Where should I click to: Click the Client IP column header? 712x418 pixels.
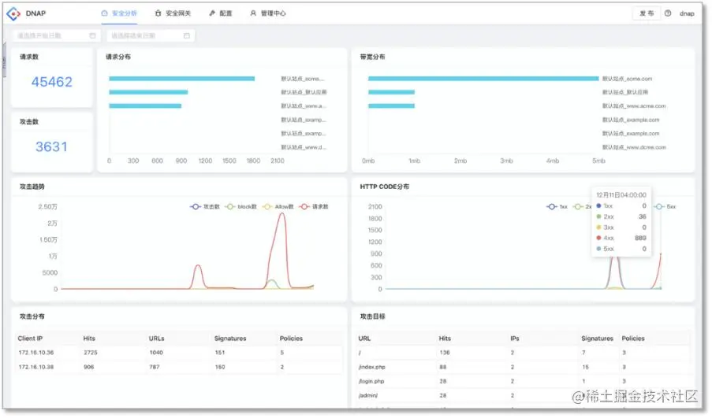30,338
